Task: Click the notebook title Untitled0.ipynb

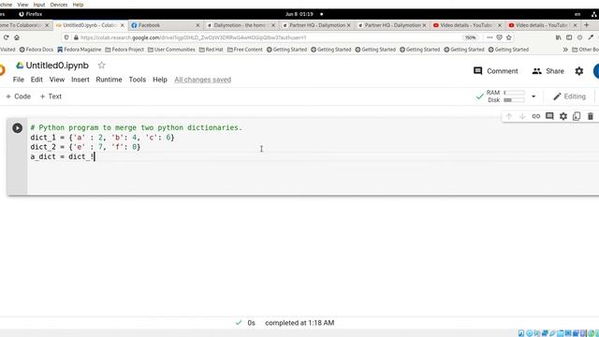Action: click(57, 66)
